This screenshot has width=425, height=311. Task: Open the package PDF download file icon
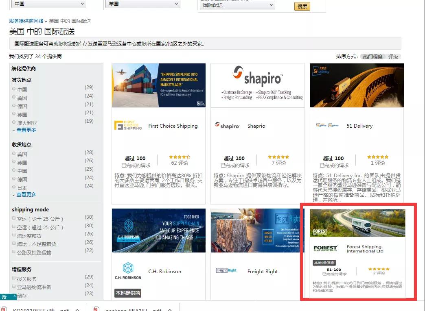click(x=96, y=309)
